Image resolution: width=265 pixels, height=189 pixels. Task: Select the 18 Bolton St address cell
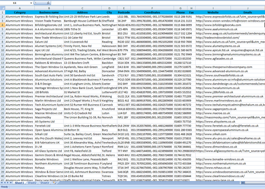tap(83, 130)
